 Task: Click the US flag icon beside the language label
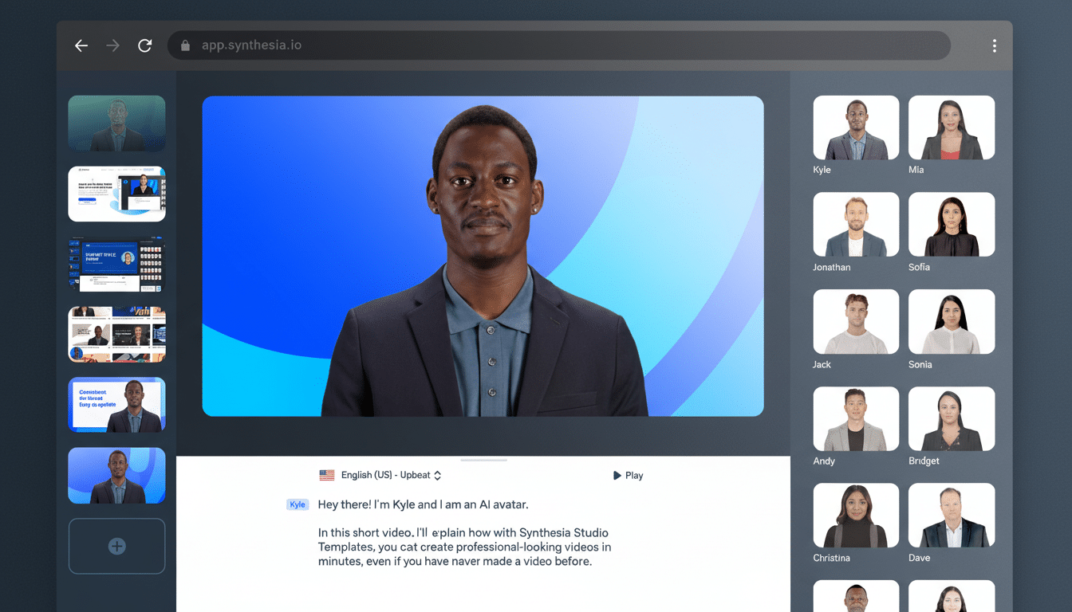coord(326,474)
